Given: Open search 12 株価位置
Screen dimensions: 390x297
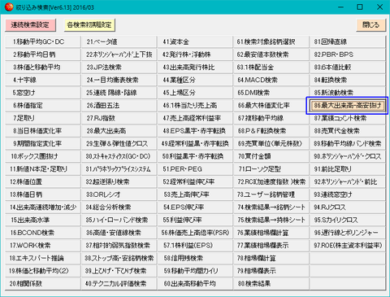Looking at the screenshot, I should pyautogui.click(x=43, y=182).
